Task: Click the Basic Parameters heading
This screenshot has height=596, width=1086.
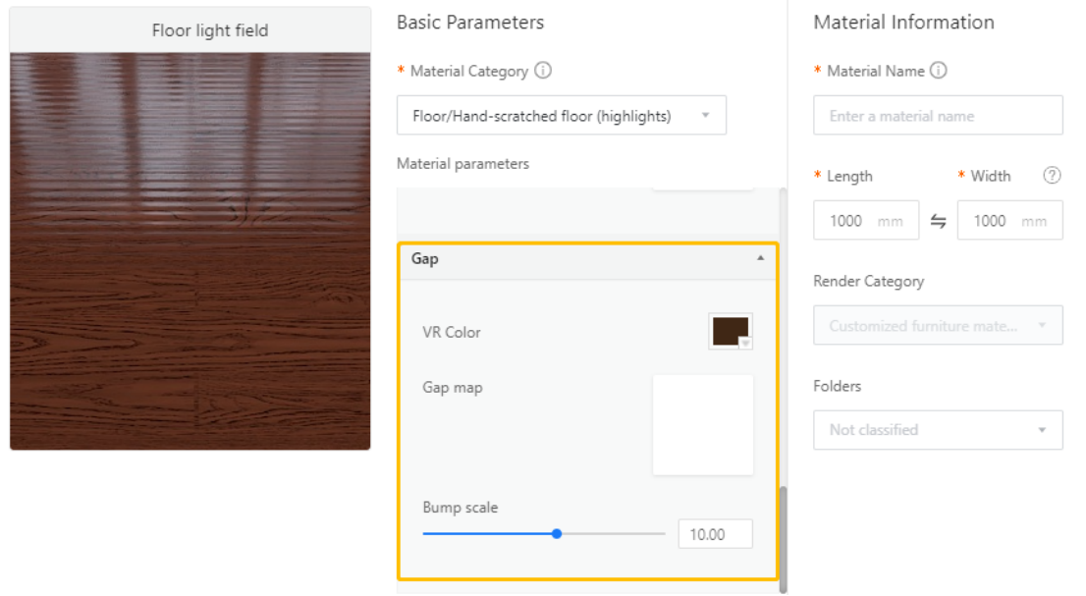Action: pyautogui.click(x=470, y=23)
